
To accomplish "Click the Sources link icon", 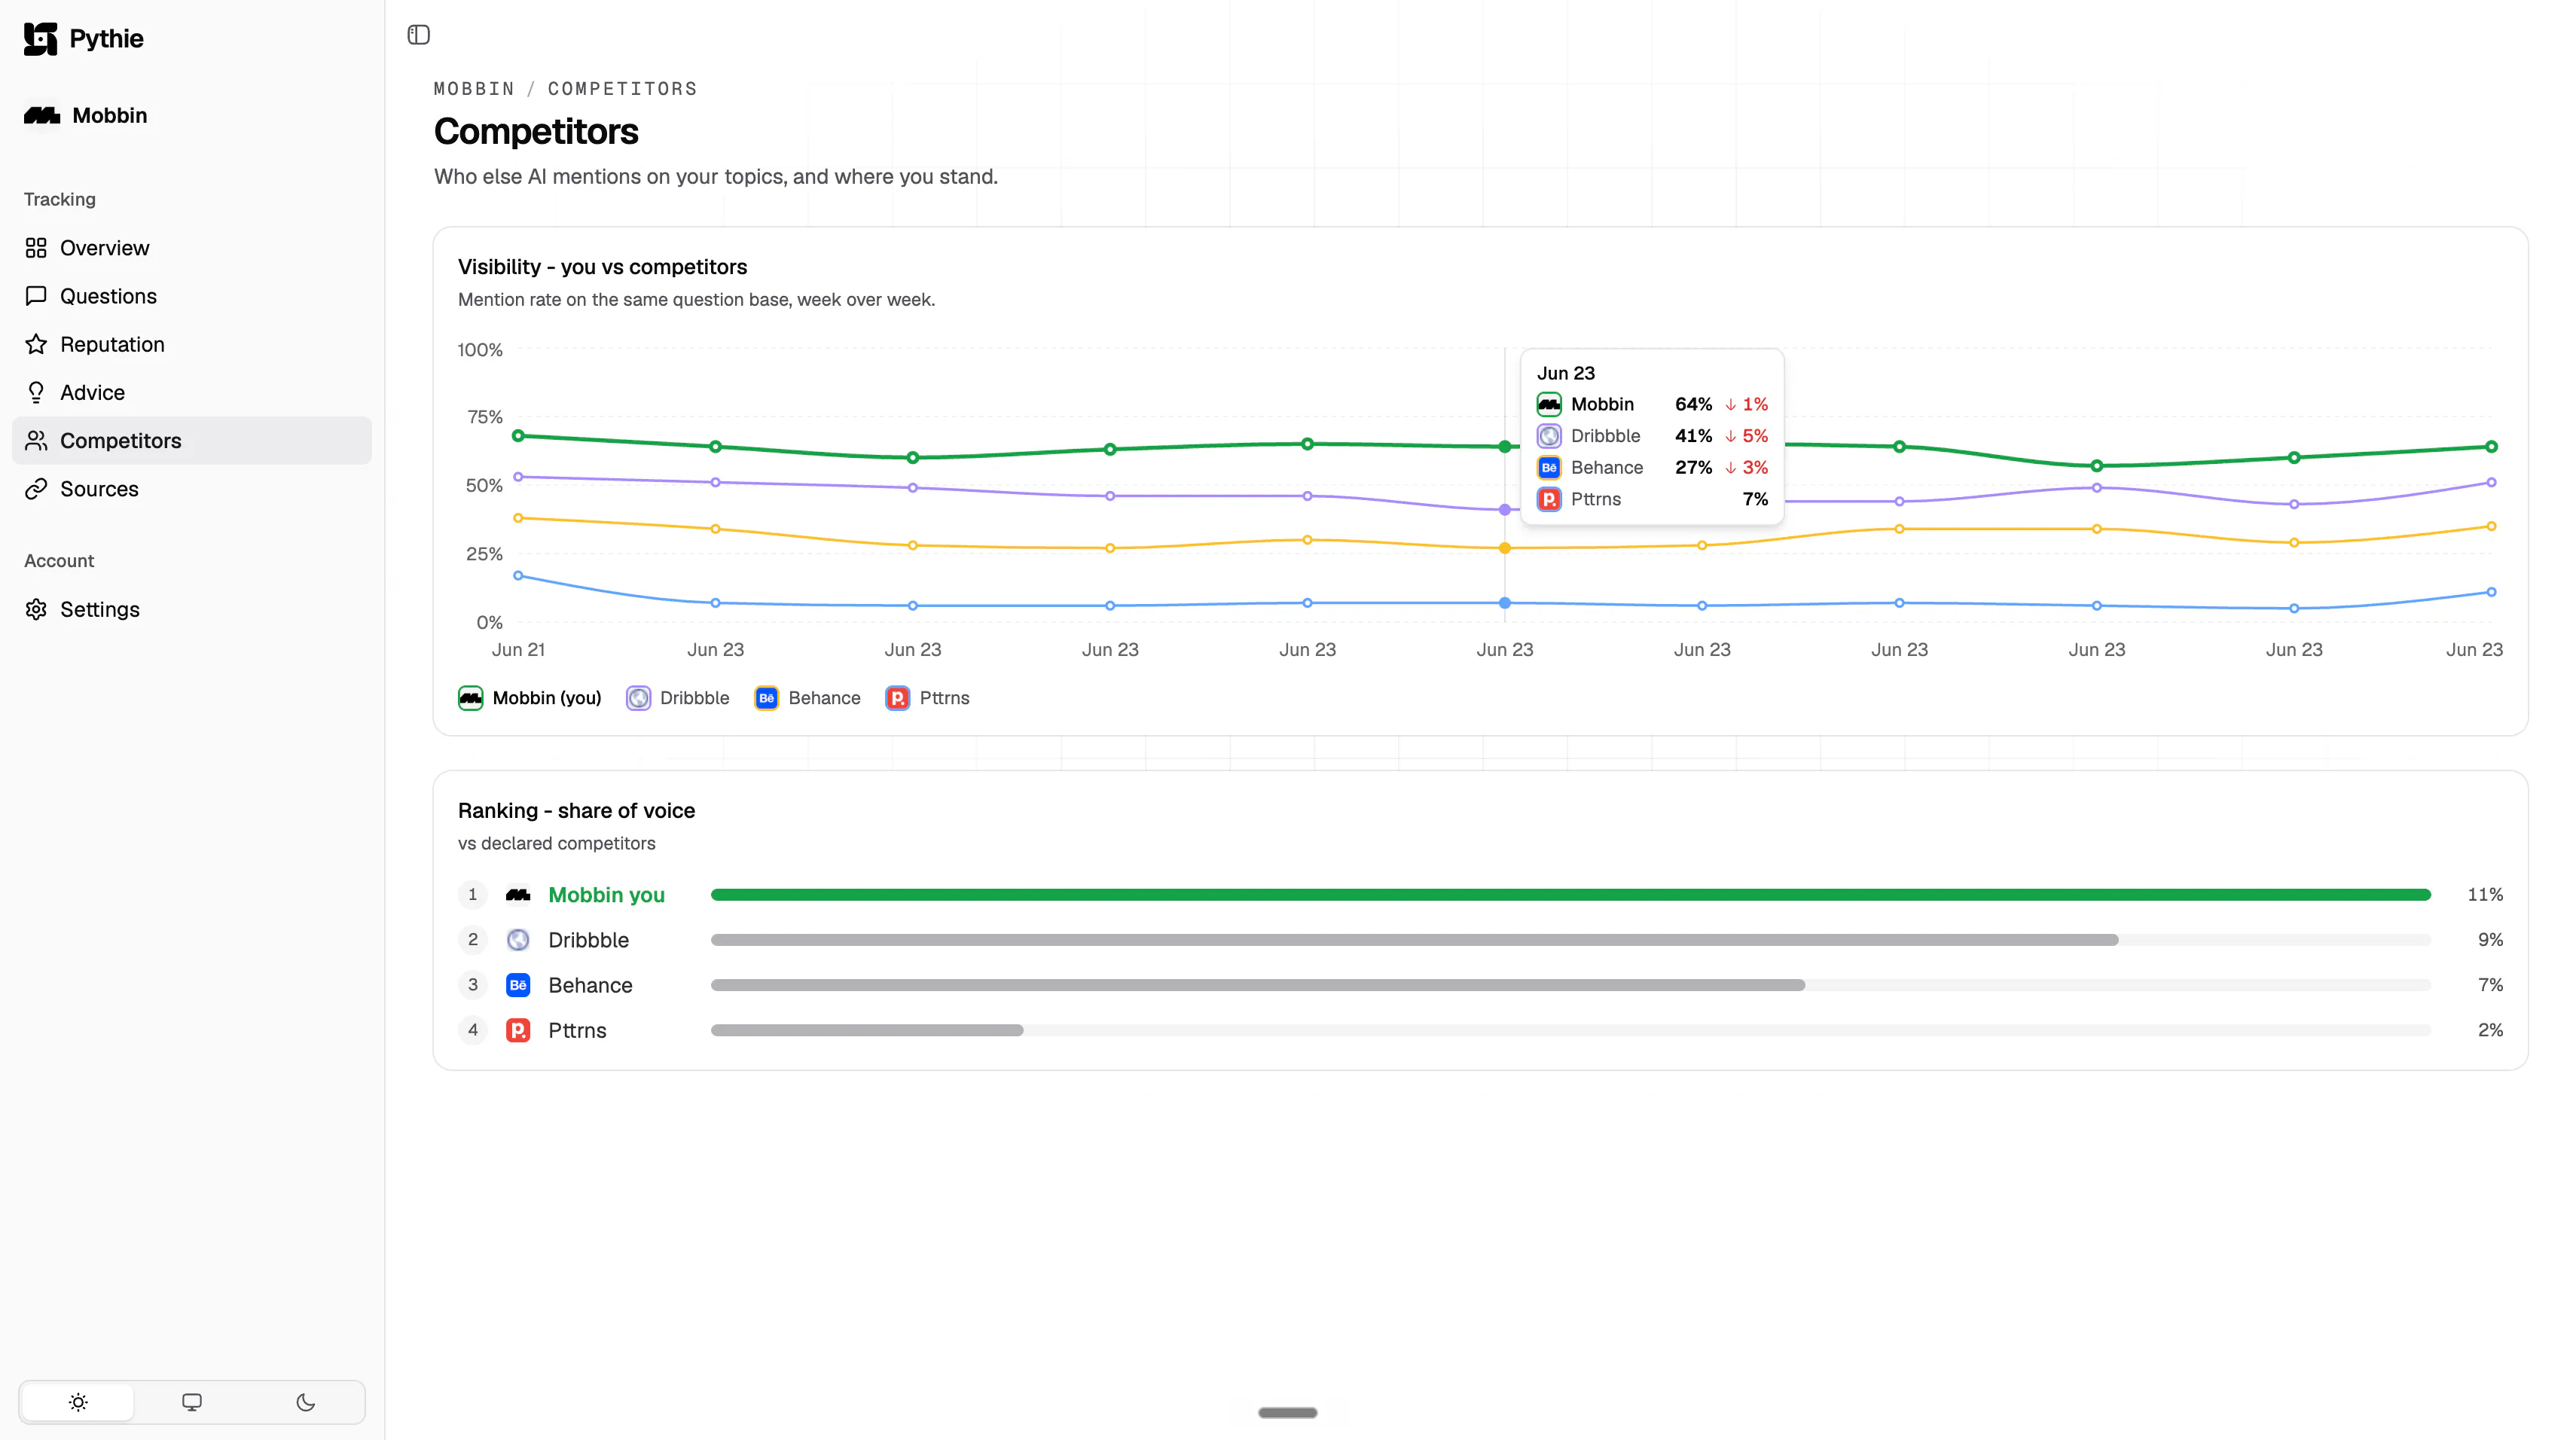I will 36,489.
